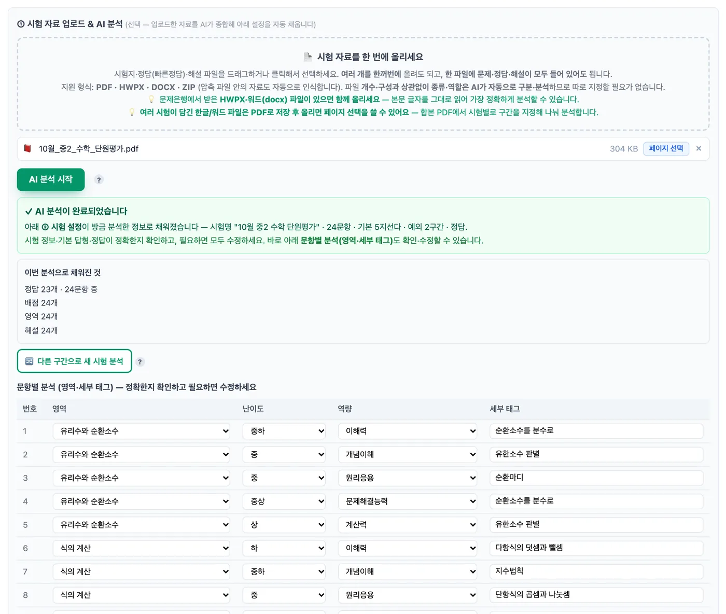Click the 지수법칙 tag field

tap(596, 571)
